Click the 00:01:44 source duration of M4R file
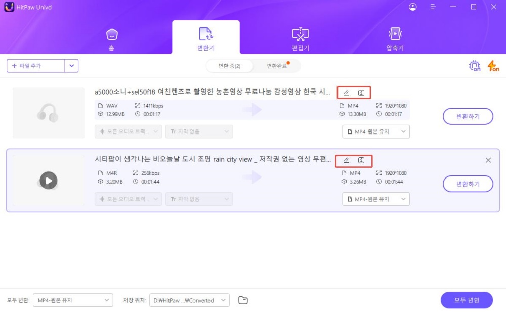506x312 pixels. click(150, 182)
